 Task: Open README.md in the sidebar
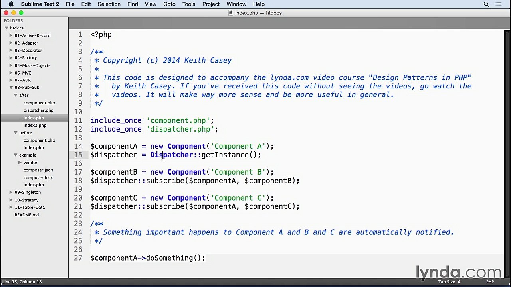pyautogui.click(x=27, y=215)
